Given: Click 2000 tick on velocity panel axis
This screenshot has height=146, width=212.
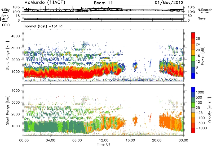Looking at the screenshot, I should pos(16,114).
